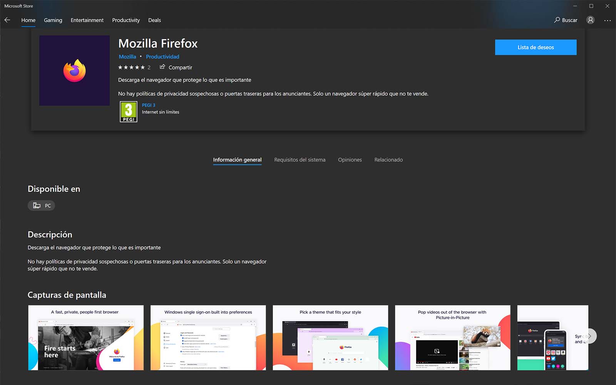Click the Compartir share icon
This screenshot has width=616, height=385.
point(162,67)
